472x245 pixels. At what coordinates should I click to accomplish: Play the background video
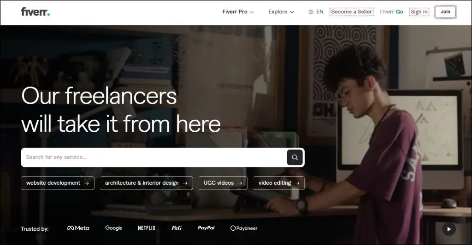(449, 229)
